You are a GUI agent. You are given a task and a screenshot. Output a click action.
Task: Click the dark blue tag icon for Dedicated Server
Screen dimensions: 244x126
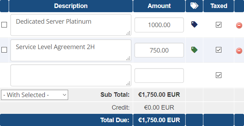click(x=194, y=25)
